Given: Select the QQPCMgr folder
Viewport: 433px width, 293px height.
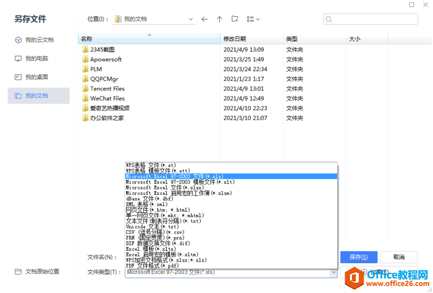Looking at the screenshot, I should click(x=104, y=79).
